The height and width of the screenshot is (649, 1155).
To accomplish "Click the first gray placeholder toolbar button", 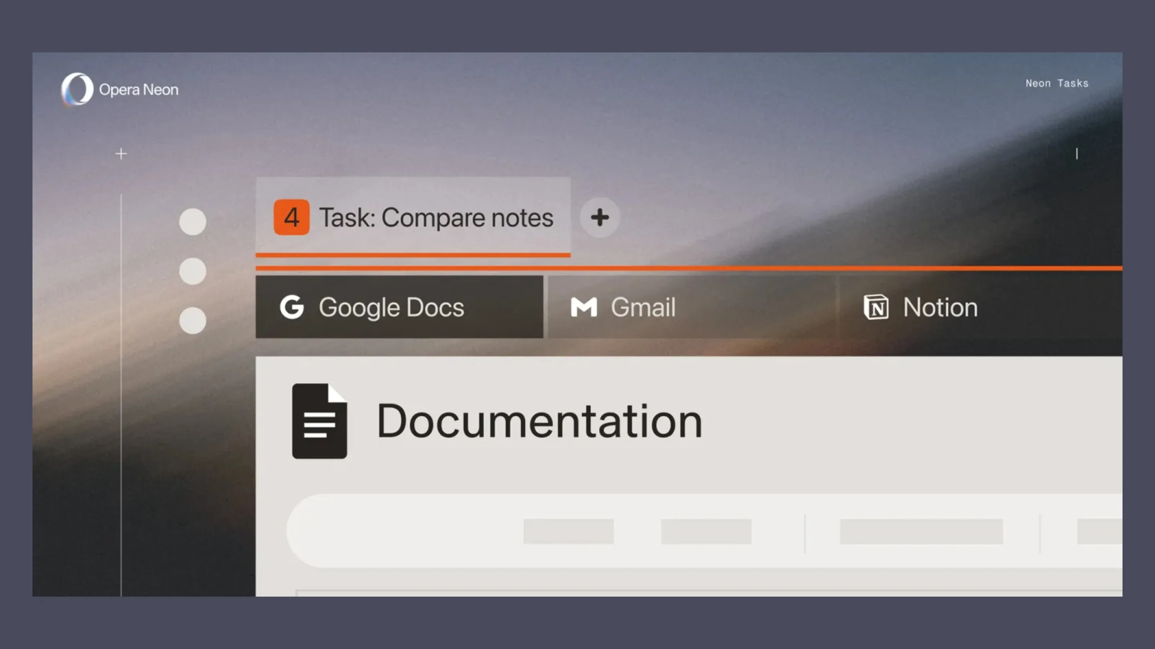I will click(568, 532).
